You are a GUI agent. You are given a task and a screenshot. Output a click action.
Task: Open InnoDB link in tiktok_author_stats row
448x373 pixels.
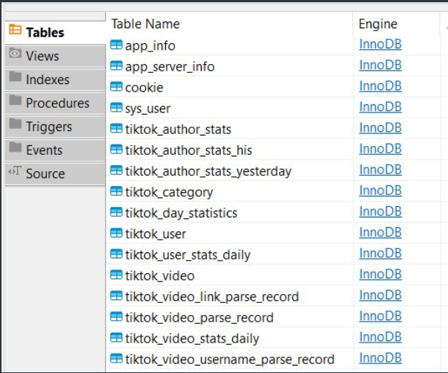pos(380,128)
